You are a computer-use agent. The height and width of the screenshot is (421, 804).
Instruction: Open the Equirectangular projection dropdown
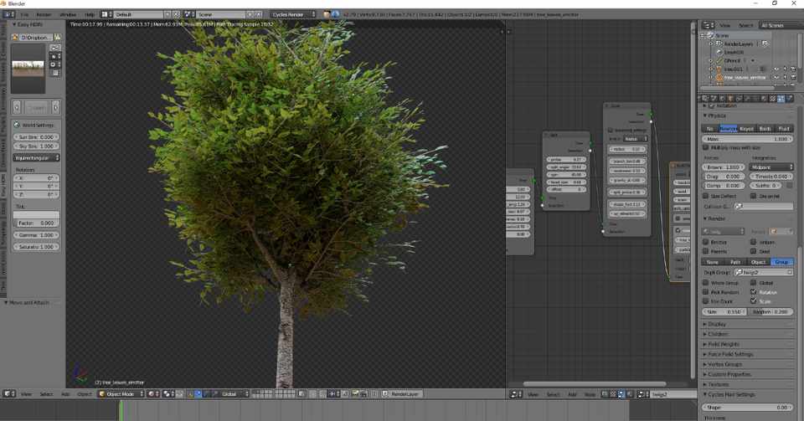pos(36,157)
